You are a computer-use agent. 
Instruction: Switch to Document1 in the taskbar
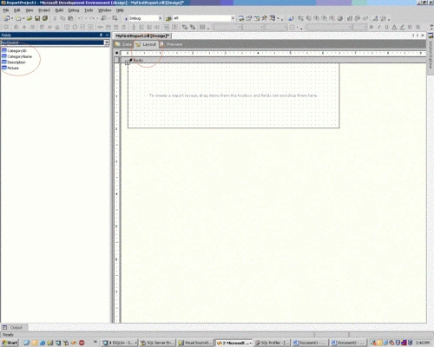(310, 343)
